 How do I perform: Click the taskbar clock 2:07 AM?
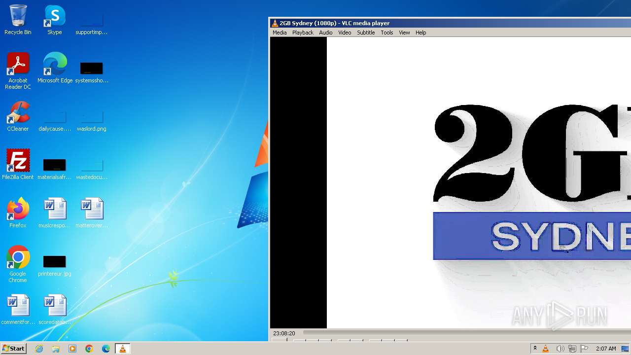tap(606, 349)
